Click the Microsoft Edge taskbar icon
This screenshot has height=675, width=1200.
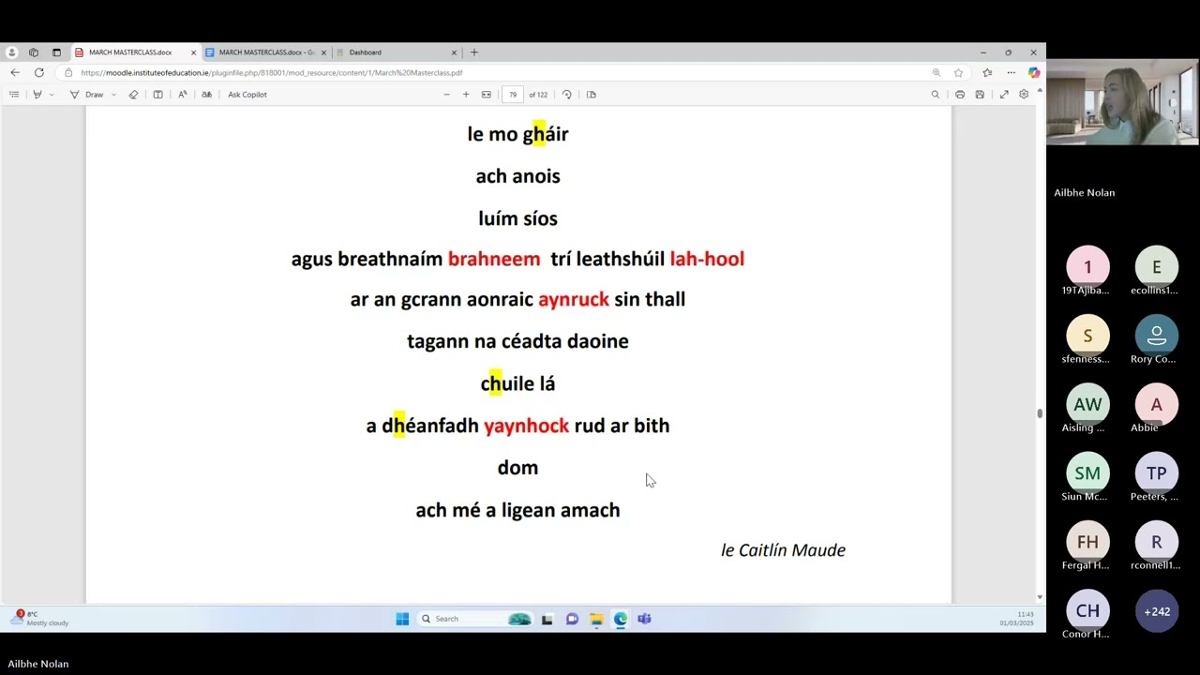pyautogui.click(x=620, y=619)
